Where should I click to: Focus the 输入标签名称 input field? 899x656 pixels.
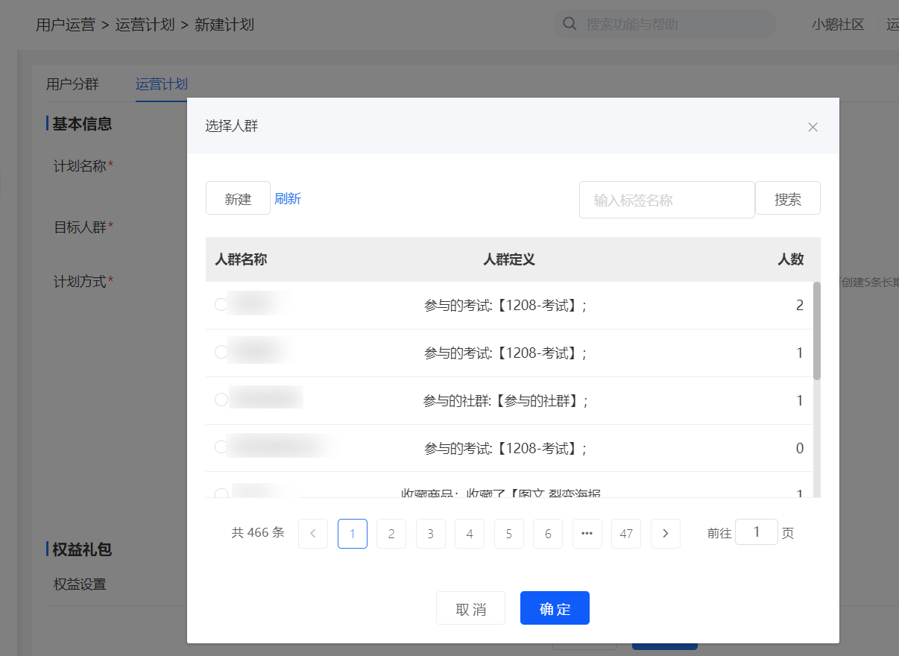pos(667,200)
